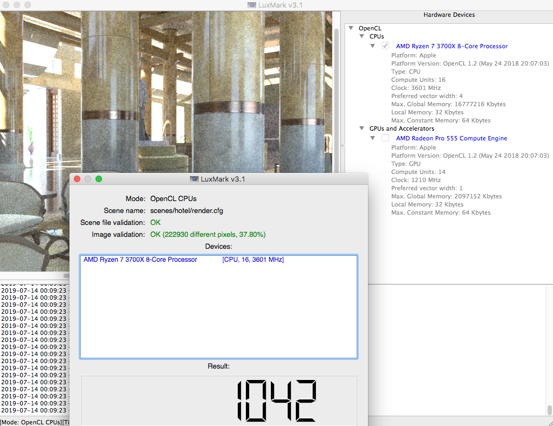Image resolution: width=553 pixels, height=426 pixels.
Task: Select AMD Ryzen 7 3700X in Hardware Devices tree
Action: click(452, 47)
